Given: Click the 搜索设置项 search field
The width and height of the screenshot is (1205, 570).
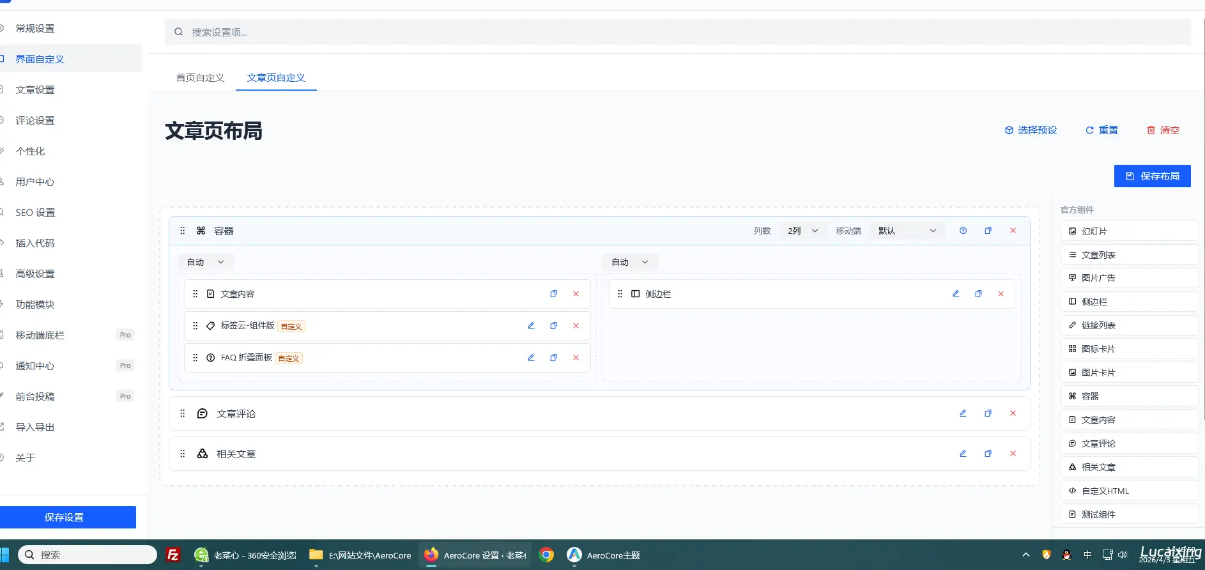Looking at the screenshot, I should tap(677, 32).
